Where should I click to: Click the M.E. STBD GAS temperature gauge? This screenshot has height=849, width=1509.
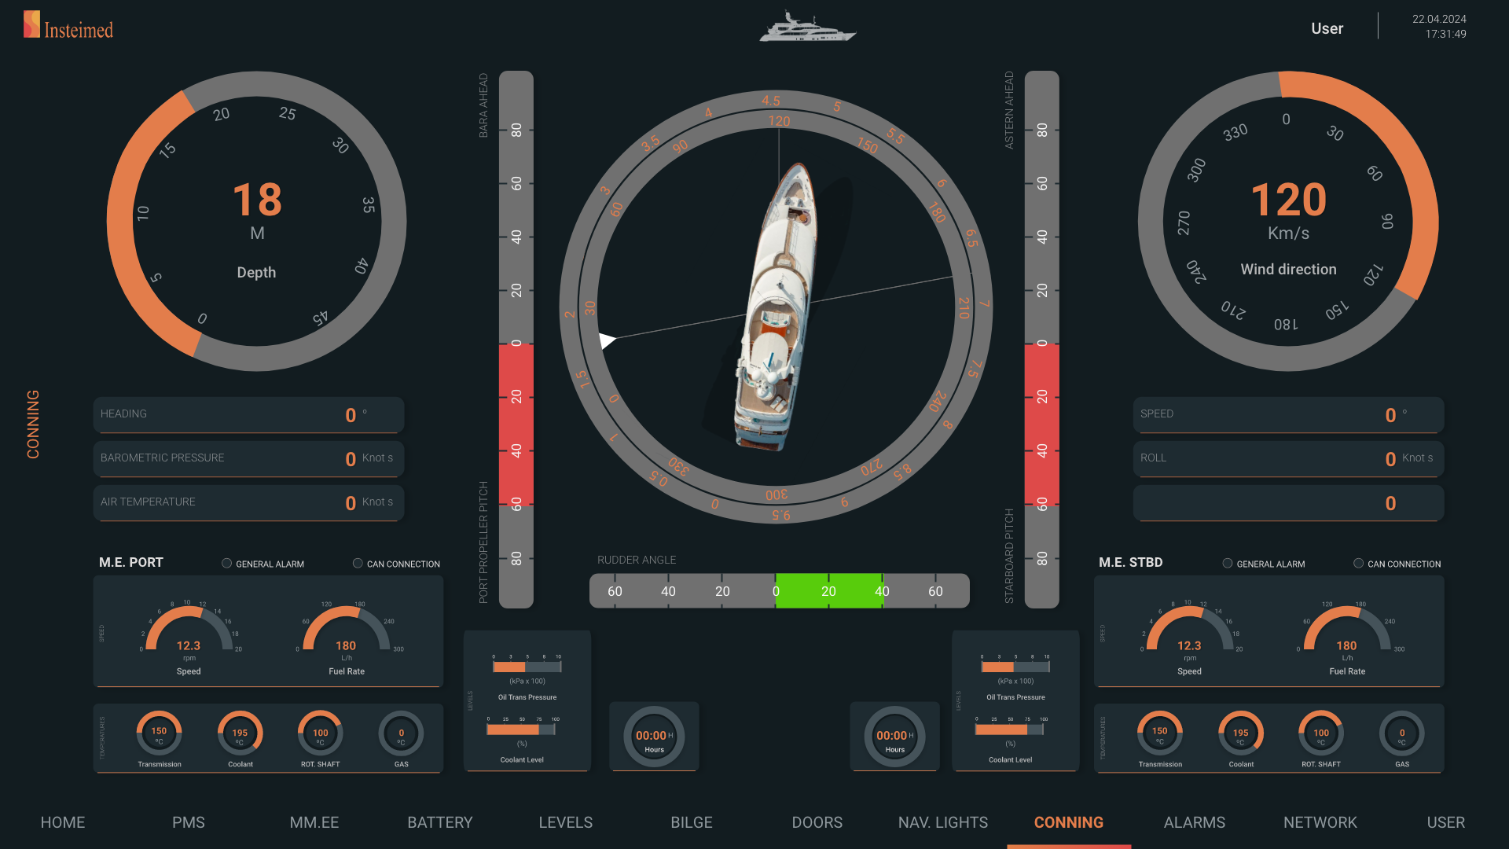[x=1402, y=733]
